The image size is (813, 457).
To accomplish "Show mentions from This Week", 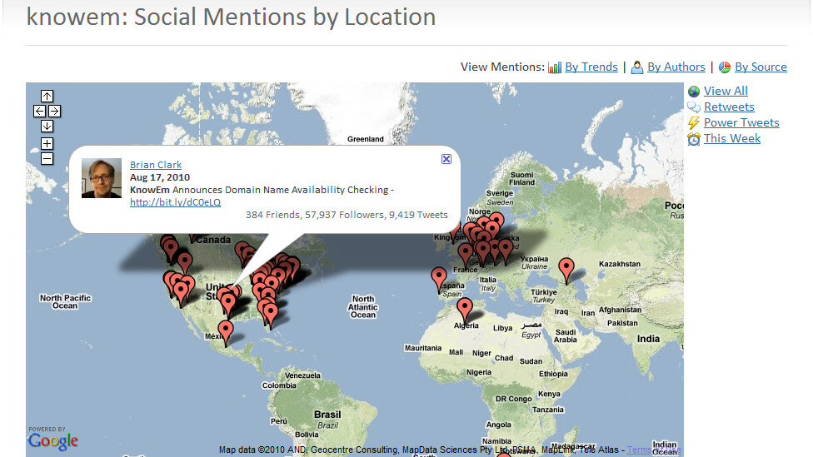I will [x=731, y=138].
